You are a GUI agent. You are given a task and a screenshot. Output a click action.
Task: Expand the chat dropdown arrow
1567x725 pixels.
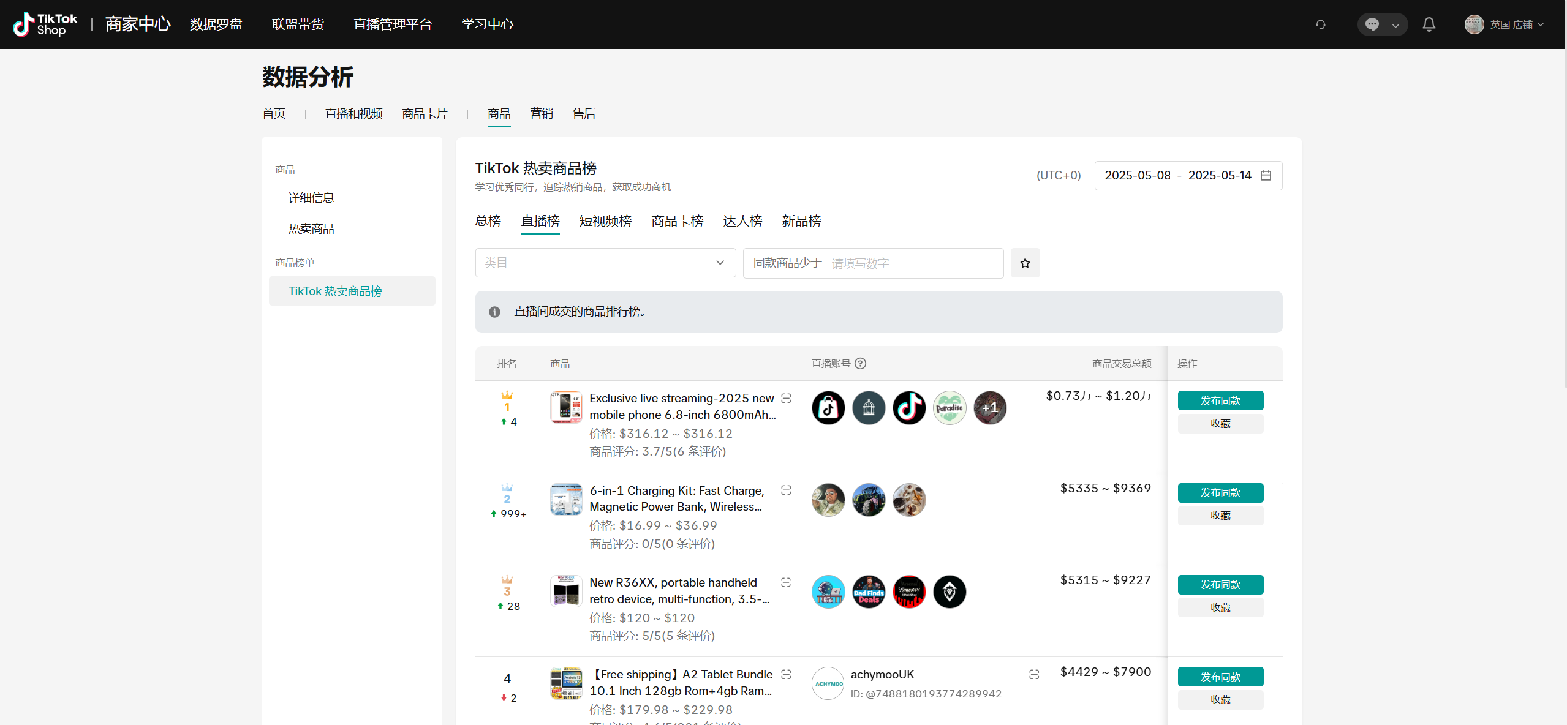coord(1395,25)
